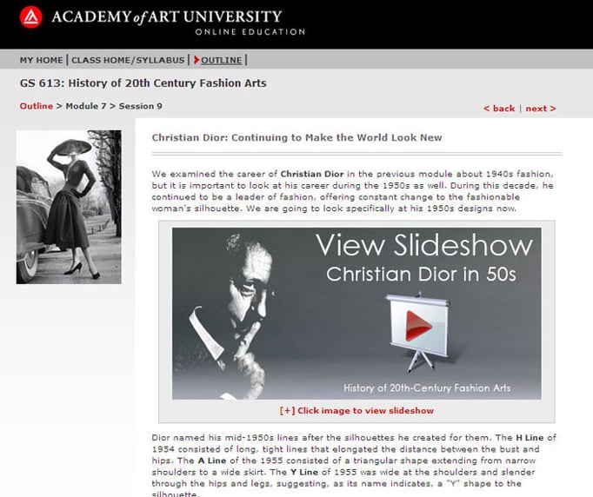The width and height of the screenshot is (593, 497).
Task: Click 'ACADEMY of ART UNIVERSITY' header text
Action: [x=167, y=17]
